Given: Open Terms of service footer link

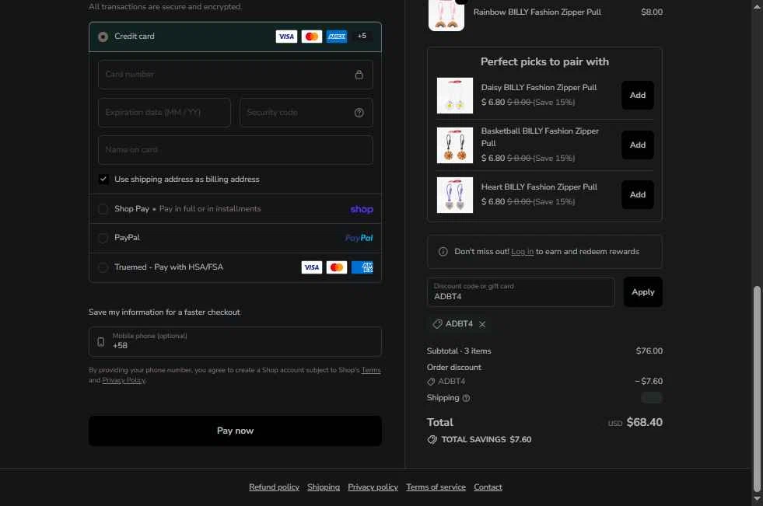Looking at the screenshot, I should pyautogui.click(x=436, y=487).
